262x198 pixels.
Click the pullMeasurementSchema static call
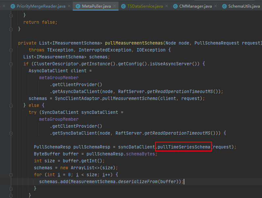[130, 98]
